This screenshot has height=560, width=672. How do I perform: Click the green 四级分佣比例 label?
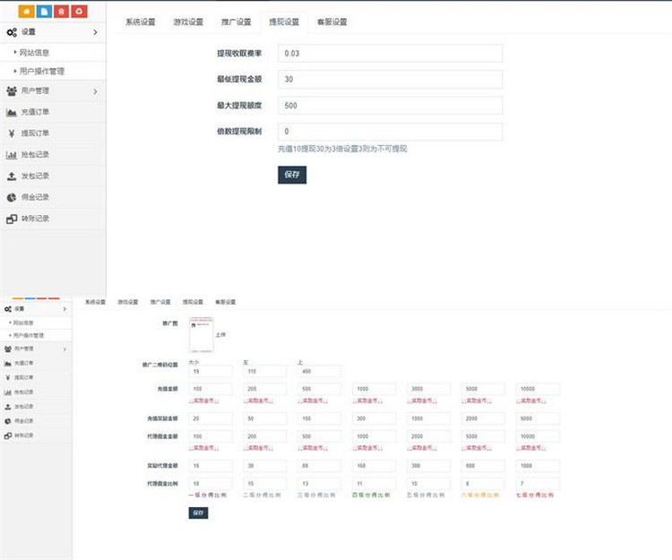tap(371, 495)
